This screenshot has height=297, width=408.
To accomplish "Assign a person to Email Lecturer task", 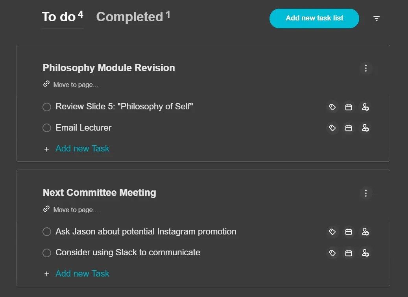I will [365, 128].
